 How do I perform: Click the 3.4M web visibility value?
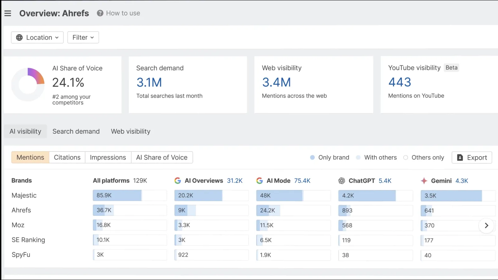(x=276, y=82)
